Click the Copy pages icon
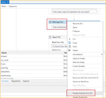 pos(70,43)
